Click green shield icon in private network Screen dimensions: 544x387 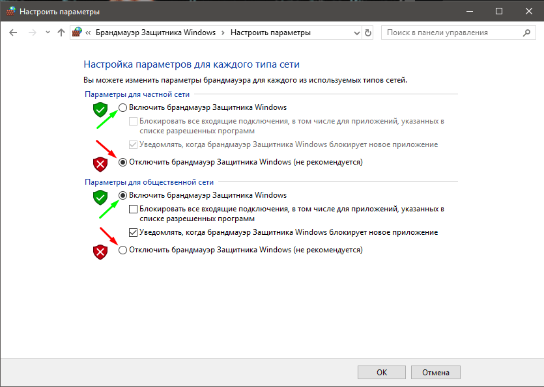(x=100, y=110)
